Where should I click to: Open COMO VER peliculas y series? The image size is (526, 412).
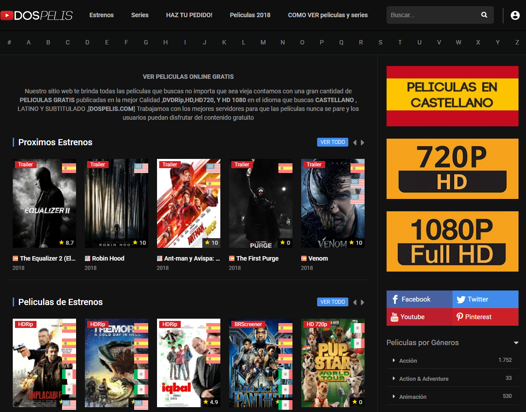click(x=328, y=15)
